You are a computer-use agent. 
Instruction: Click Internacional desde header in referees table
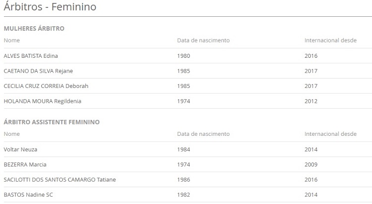[x=330, y=41]
